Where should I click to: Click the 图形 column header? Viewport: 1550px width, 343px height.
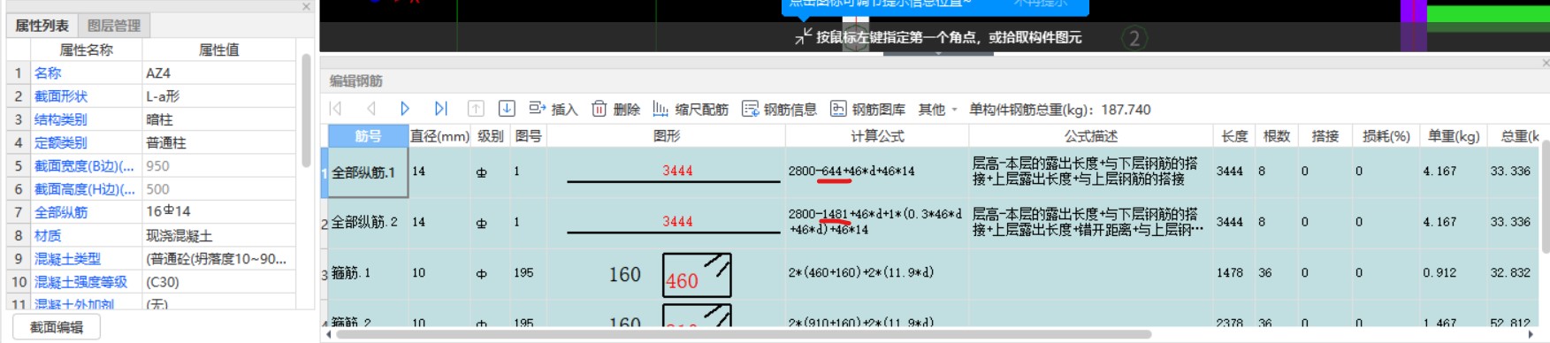667,135
